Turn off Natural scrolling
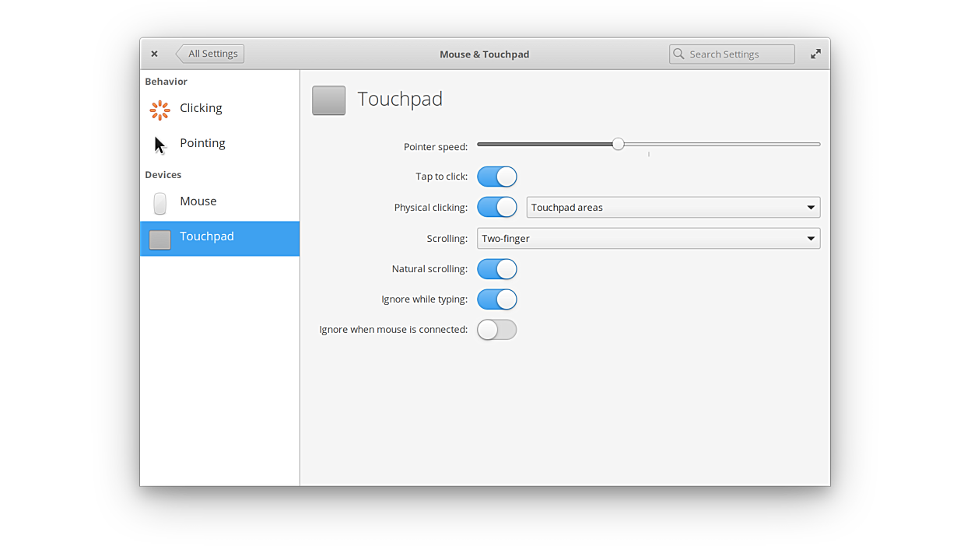 pyautogui.click(x=496, y=269)
